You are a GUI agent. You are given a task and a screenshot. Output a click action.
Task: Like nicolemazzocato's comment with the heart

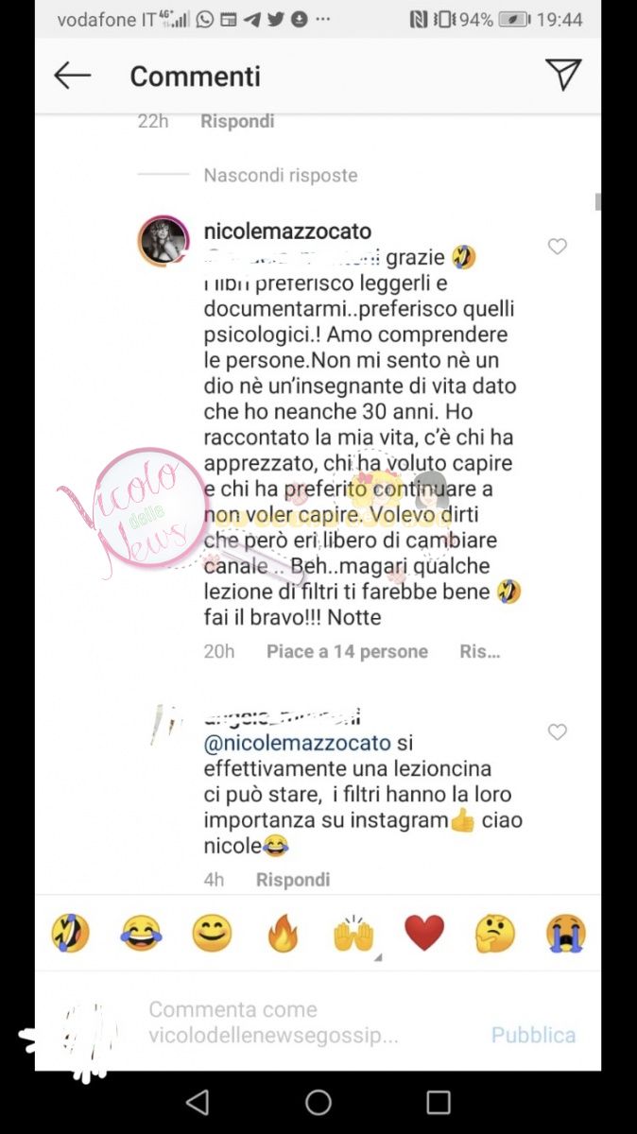(558, 247)
